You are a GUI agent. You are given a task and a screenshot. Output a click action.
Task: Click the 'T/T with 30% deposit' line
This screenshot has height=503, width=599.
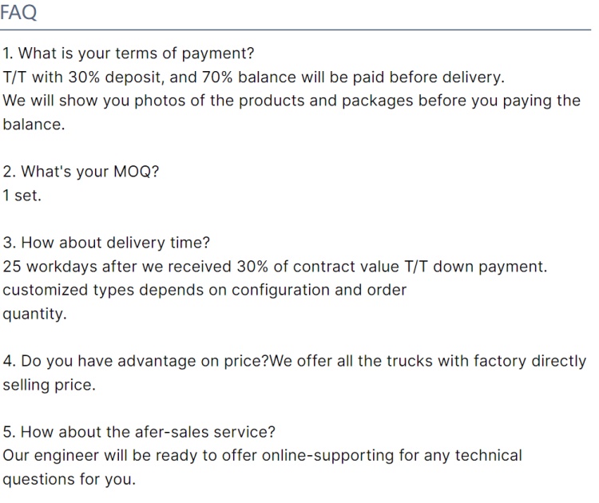tap(253, 77)
